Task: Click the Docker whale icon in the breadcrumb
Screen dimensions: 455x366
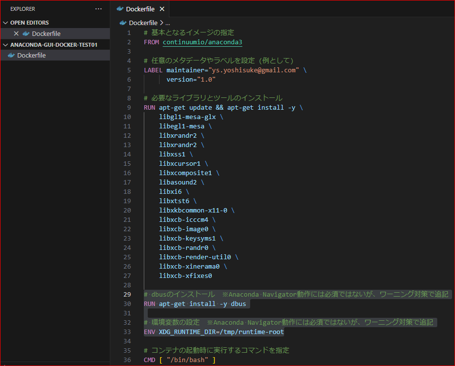Action: coord(123,23)
